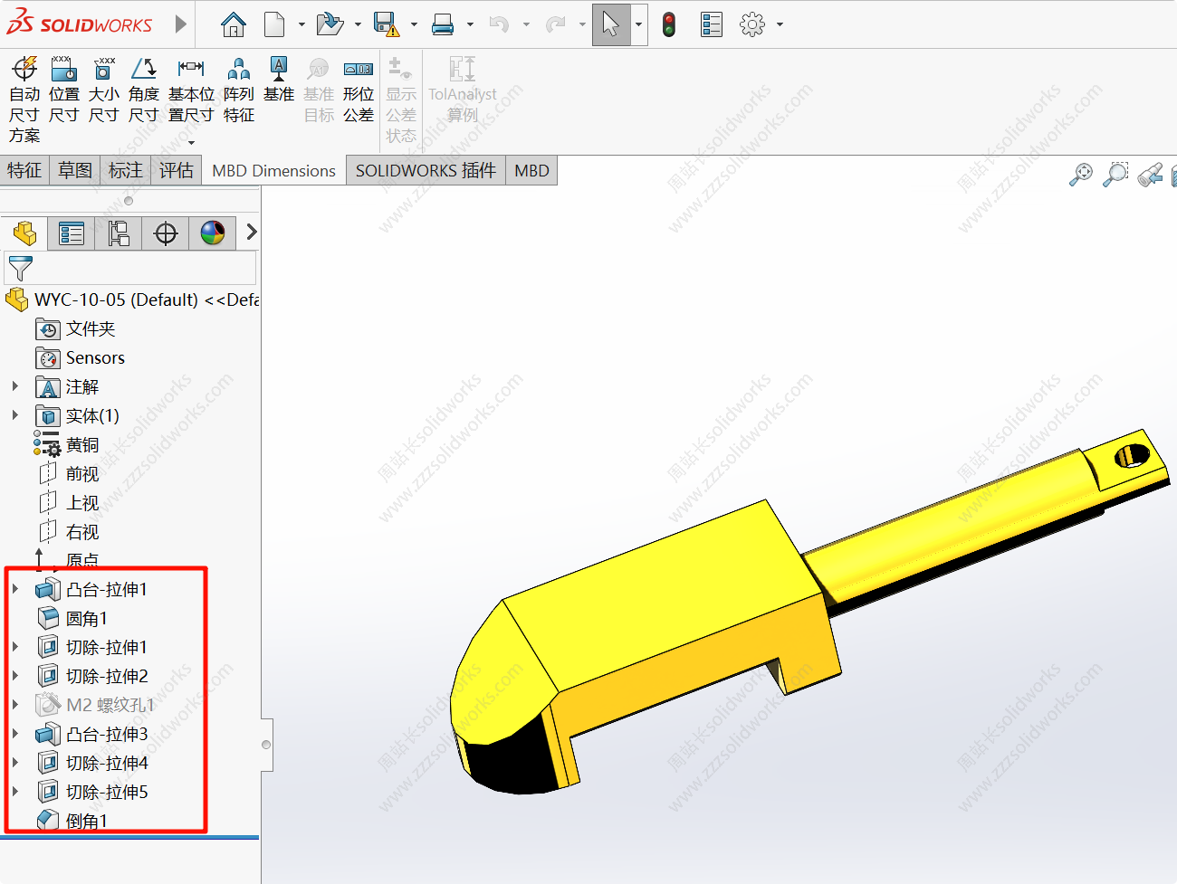Switch to the 草图 tab
1177x884 pixels.
(x=75, y=170)
